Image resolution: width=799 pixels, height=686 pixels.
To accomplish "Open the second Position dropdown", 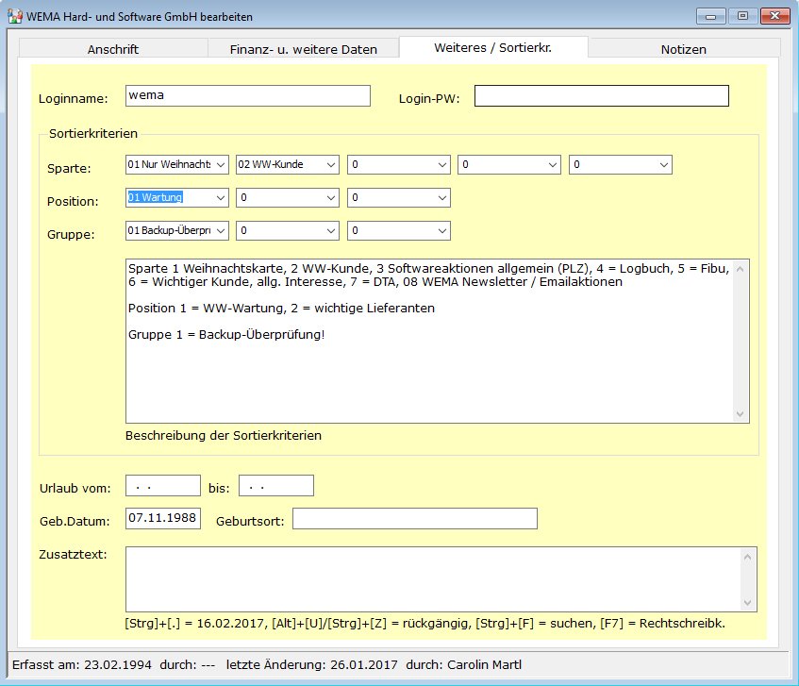I will coord(288,198).
